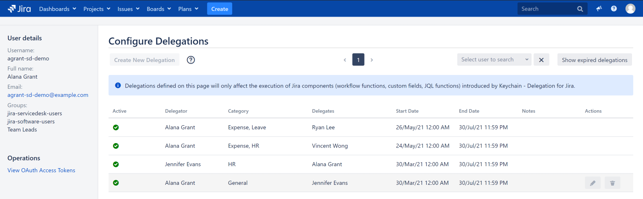
Task: Clear user search with the X button
Action: (x=541, y=60)
